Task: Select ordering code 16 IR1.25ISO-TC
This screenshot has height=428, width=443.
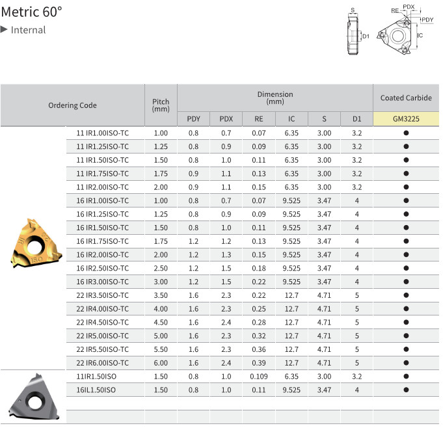Action: click(103, 214)
